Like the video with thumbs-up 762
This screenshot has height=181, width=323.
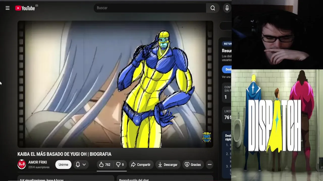pos(105,165)
